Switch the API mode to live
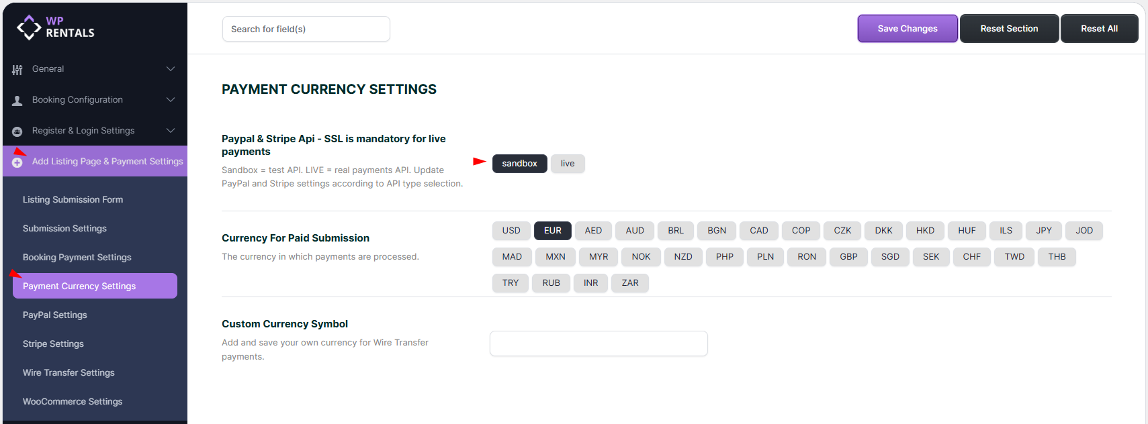 [x=568, y=164]
